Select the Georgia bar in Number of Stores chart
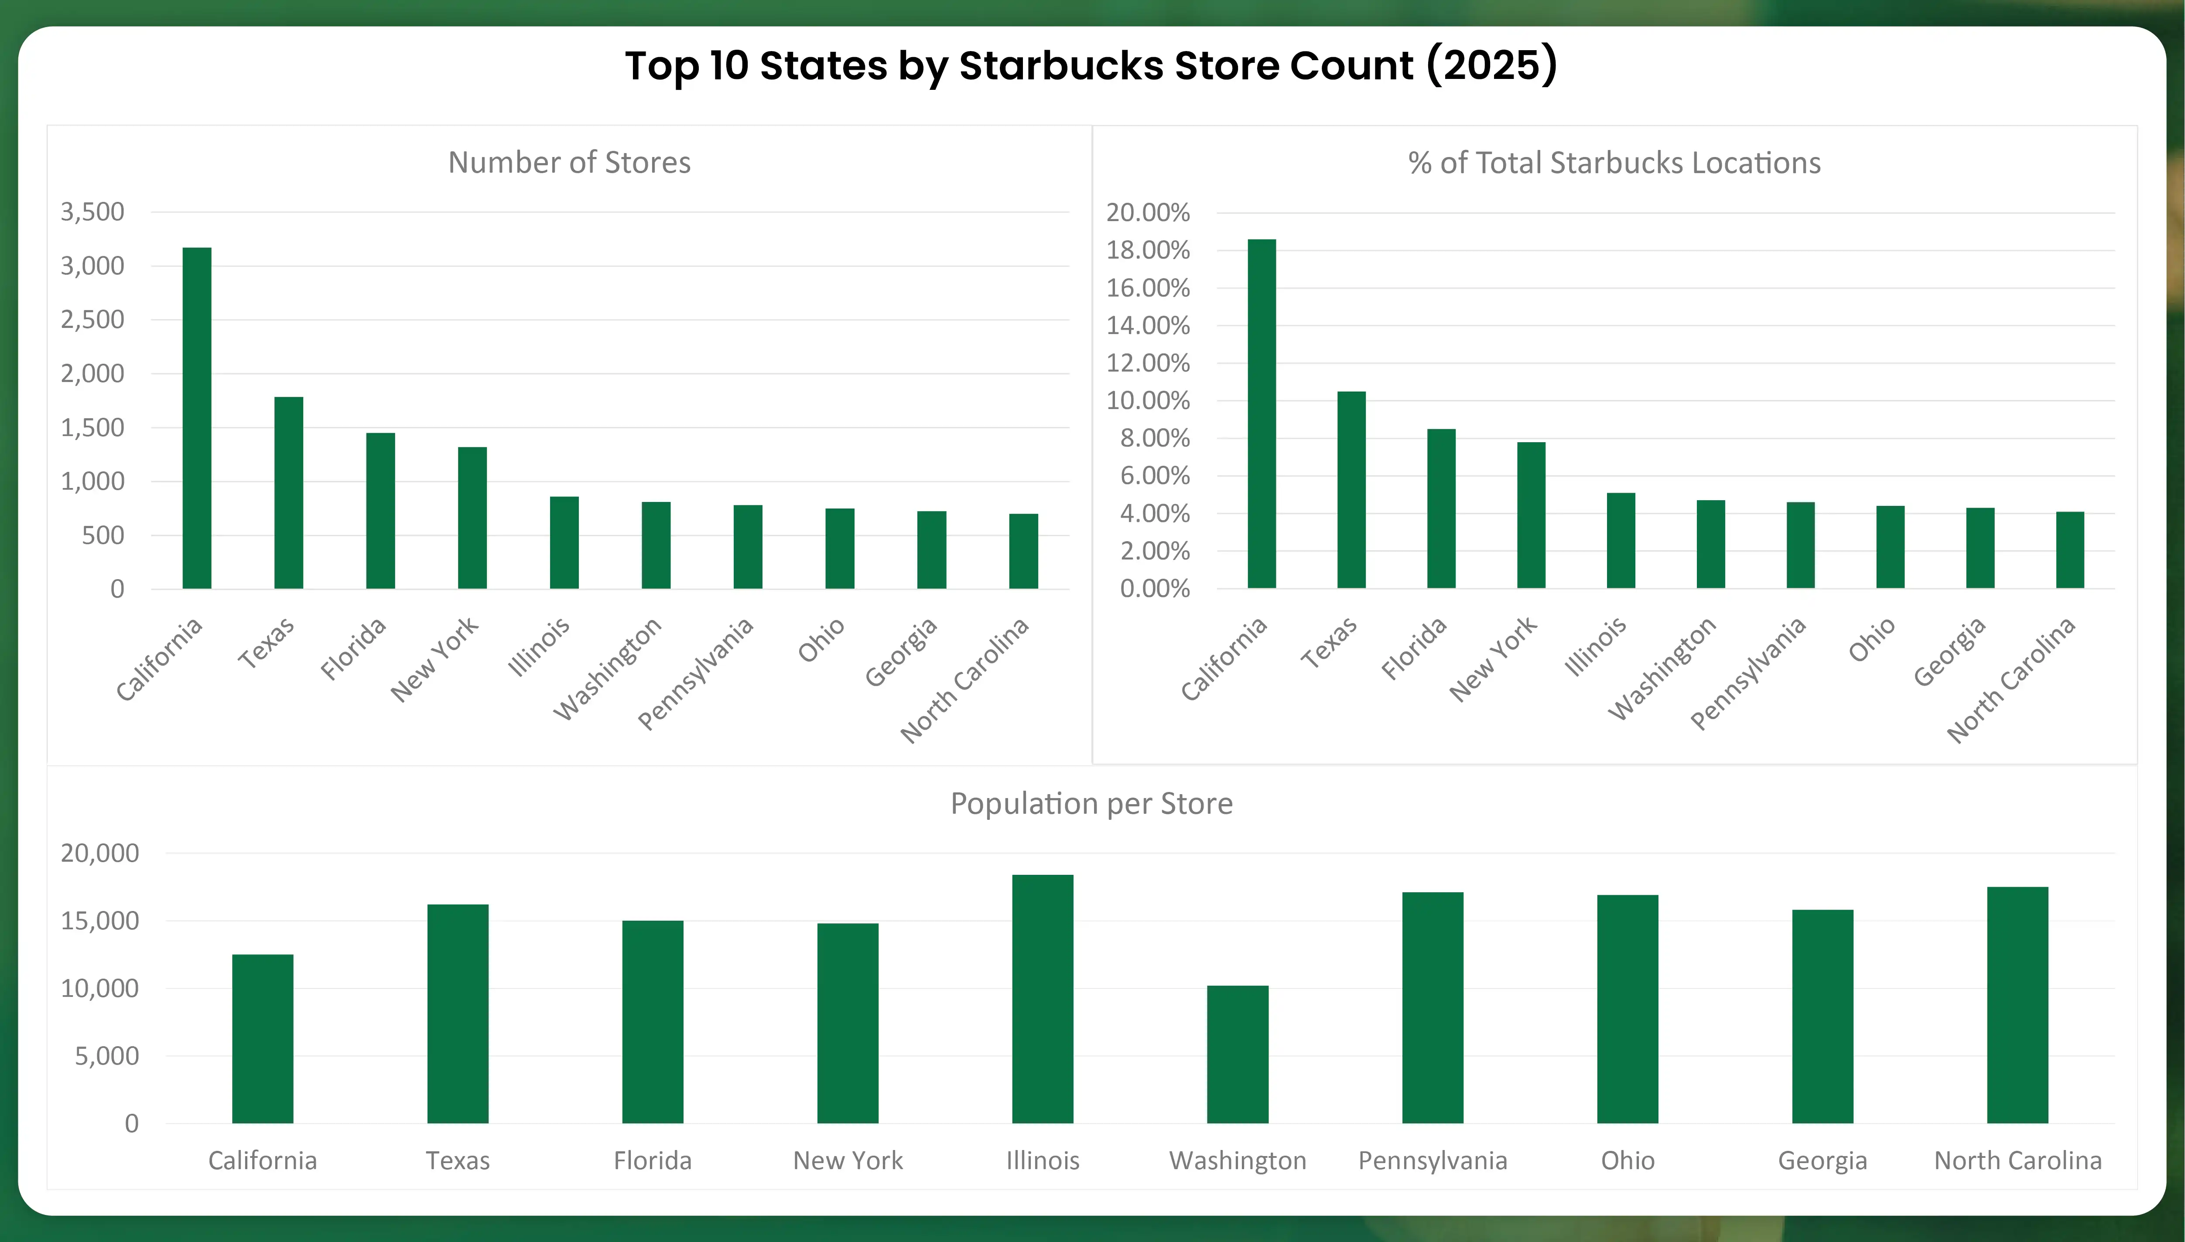Image resolution: width=2185 pixels, height=1242 pixels. pos(932,549)
